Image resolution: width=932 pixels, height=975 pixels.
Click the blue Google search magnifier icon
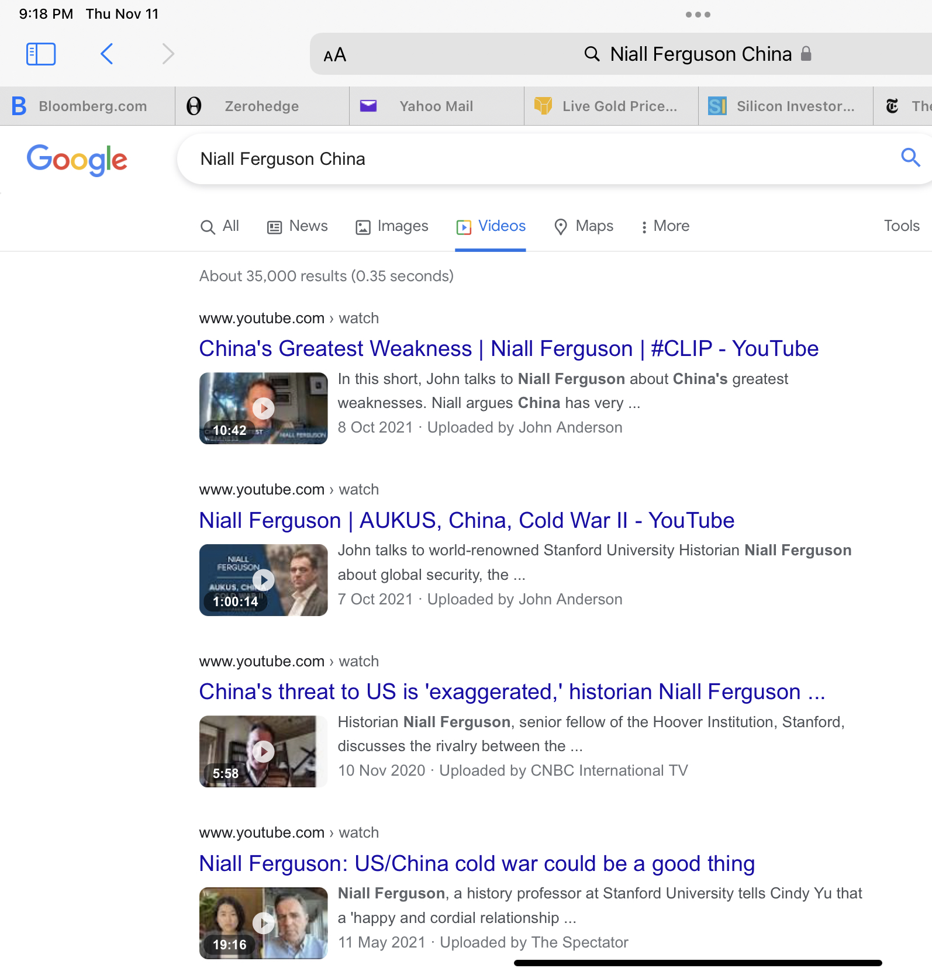(910, 158)
